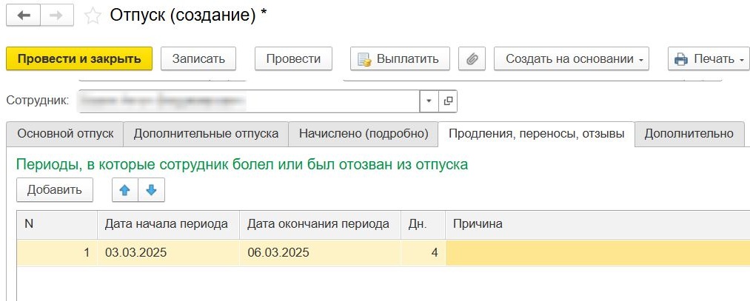This screenshot has width=750, height=301.
Task: Click the empty Причина cell in row 1
Action: tap(597, 253)
